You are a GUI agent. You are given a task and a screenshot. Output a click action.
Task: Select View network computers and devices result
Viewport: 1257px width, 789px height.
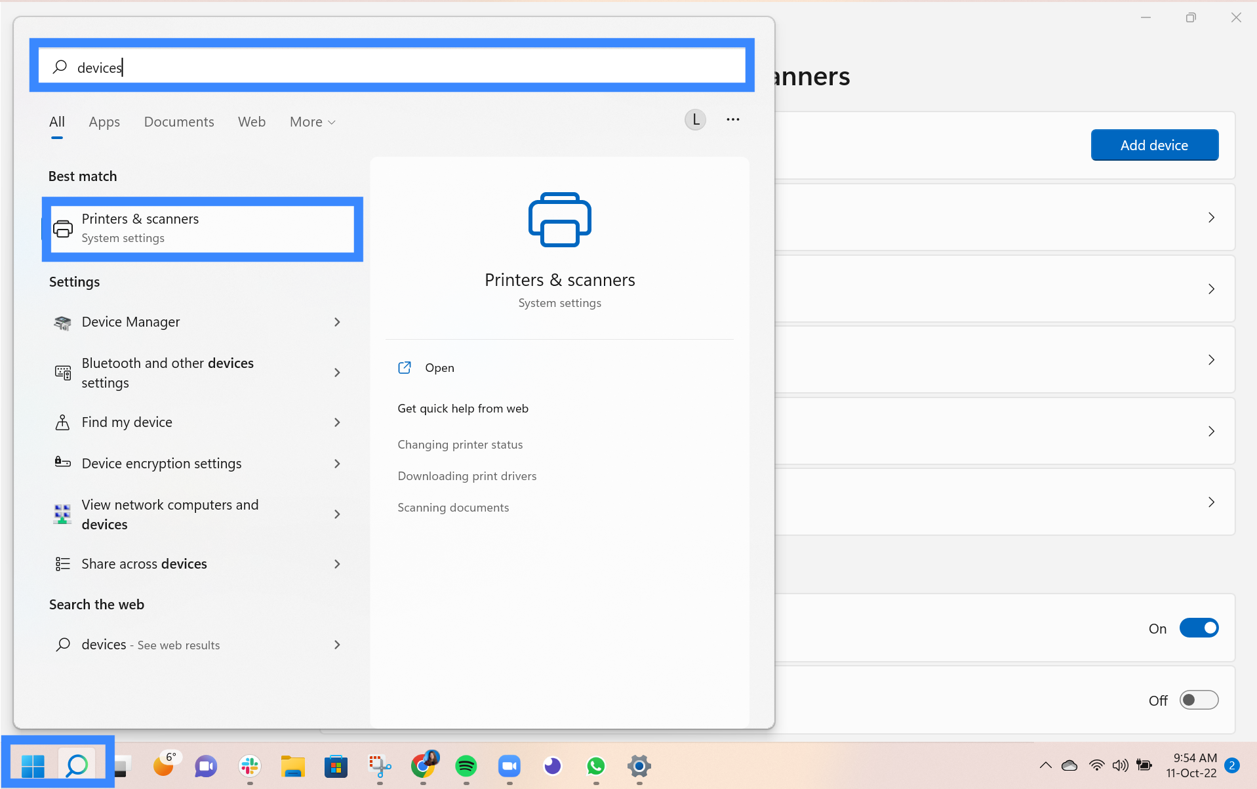click(x=197, y=514)
